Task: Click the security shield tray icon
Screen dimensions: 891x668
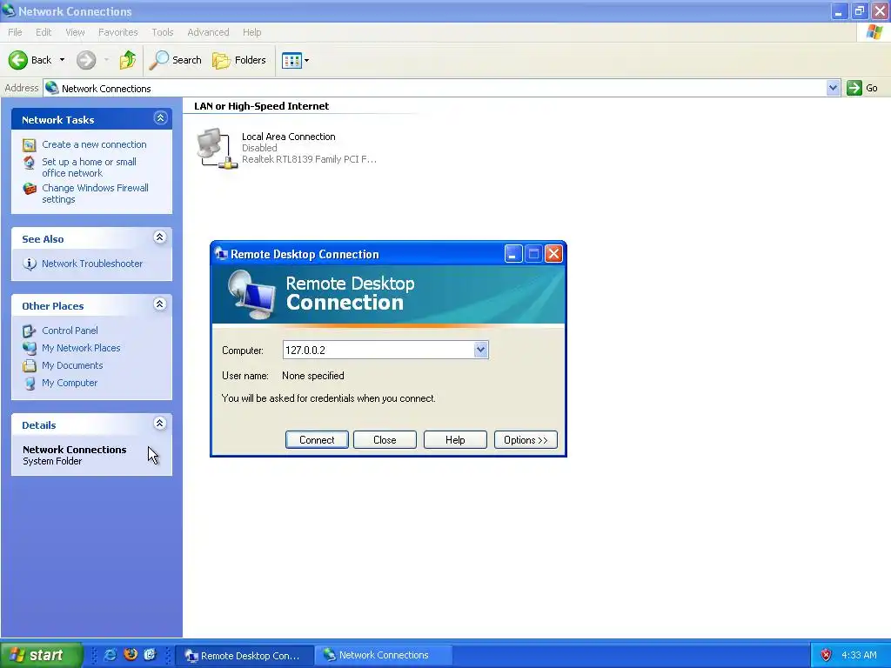Action: [827, 656]
